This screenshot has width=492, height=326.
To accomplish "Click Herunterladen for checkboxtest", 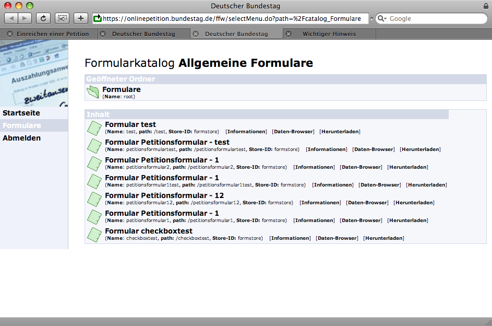I will tap(384, 238).
